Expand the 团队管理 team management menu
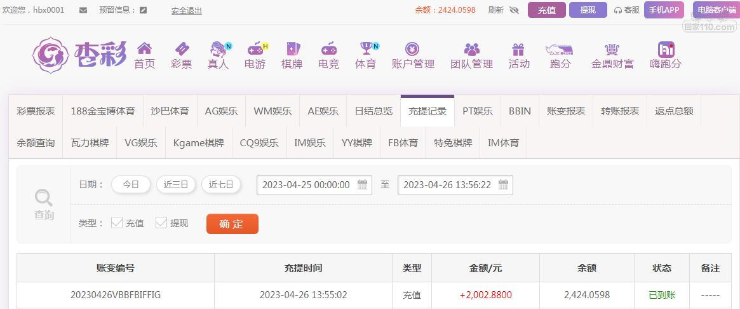Viewport: 740px width, 309px height. [471, 50]
